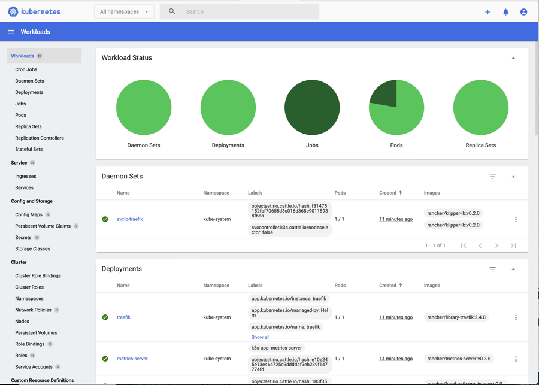
Task: Open the traefik deployment link
Action: pos(123,317)
